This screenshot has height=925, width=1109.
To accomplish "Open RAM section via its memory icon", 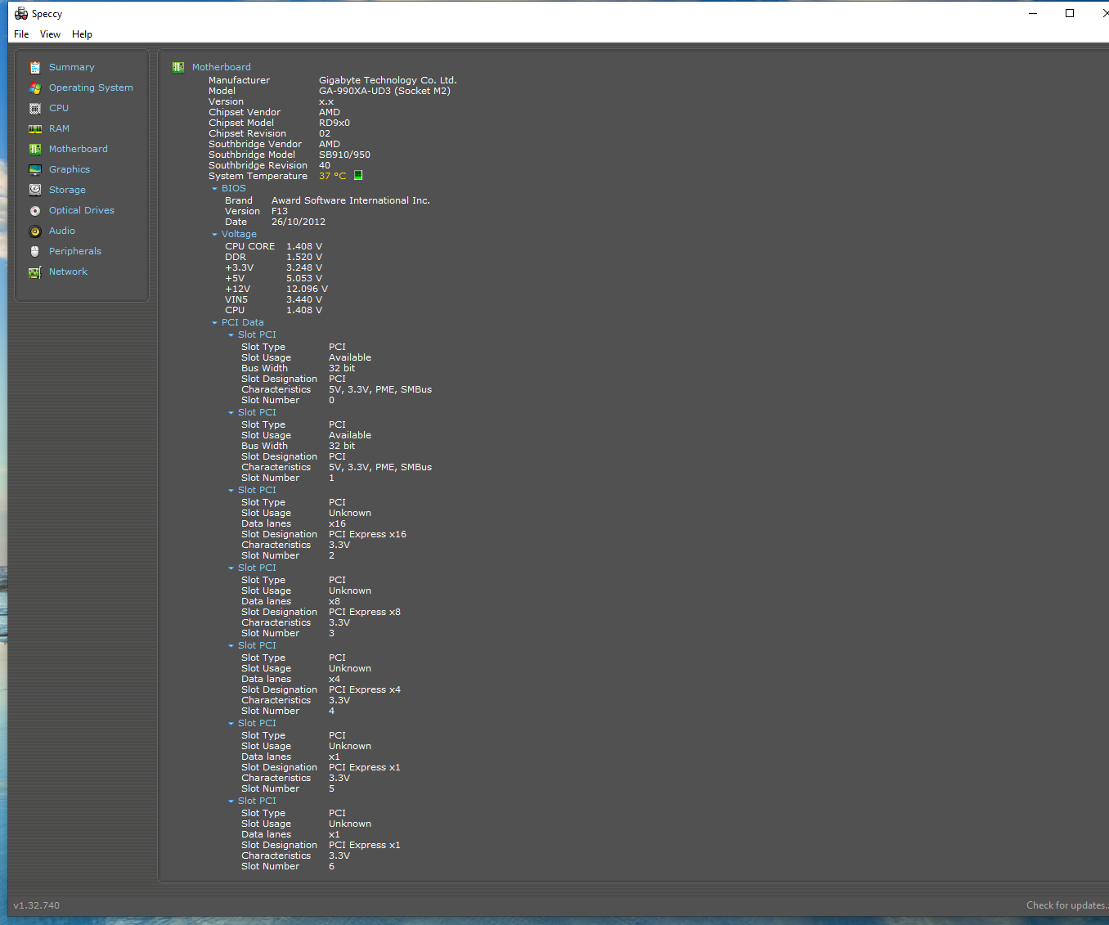I will [x=35, y=129].
